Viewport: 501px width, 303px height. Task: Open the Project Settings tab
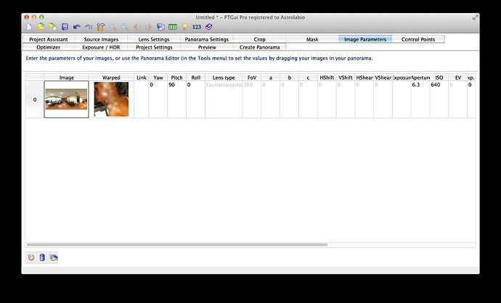coord(154,47)
